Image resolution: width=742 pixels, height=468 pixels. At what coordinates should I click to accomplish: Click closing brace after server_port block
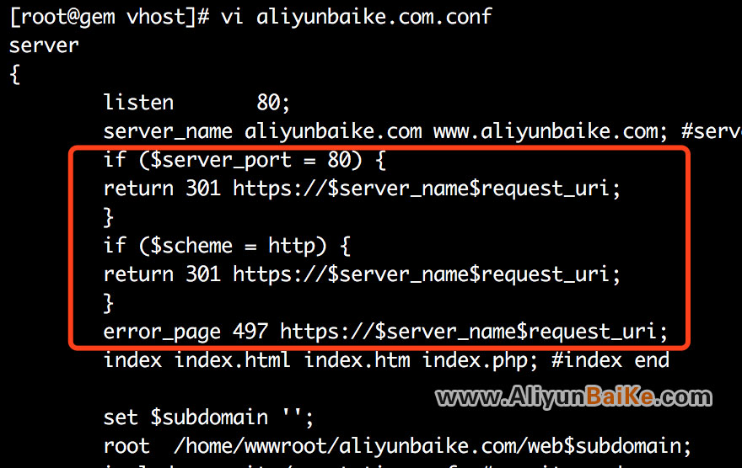(109, 217)
